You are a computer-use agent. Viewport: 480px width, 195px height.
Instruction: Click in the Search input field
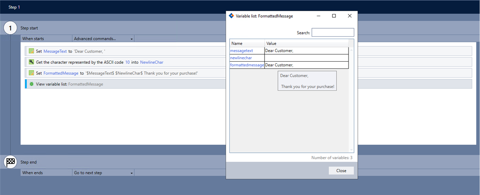pyautogui.click(x=332, y=33)
